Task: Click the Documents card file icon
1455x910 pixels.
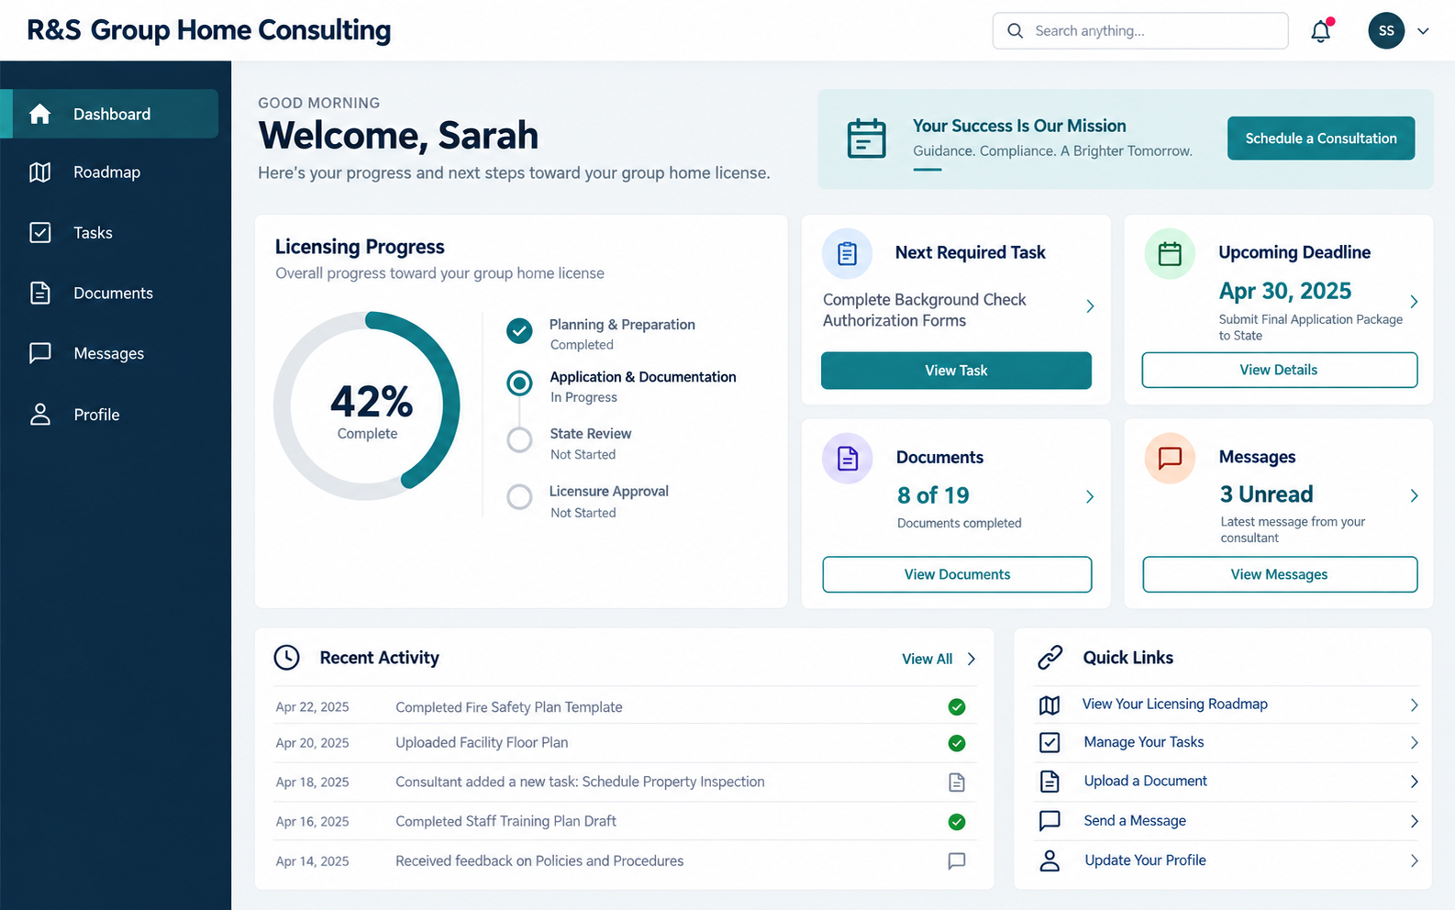Action: click(x=848, y=458)
